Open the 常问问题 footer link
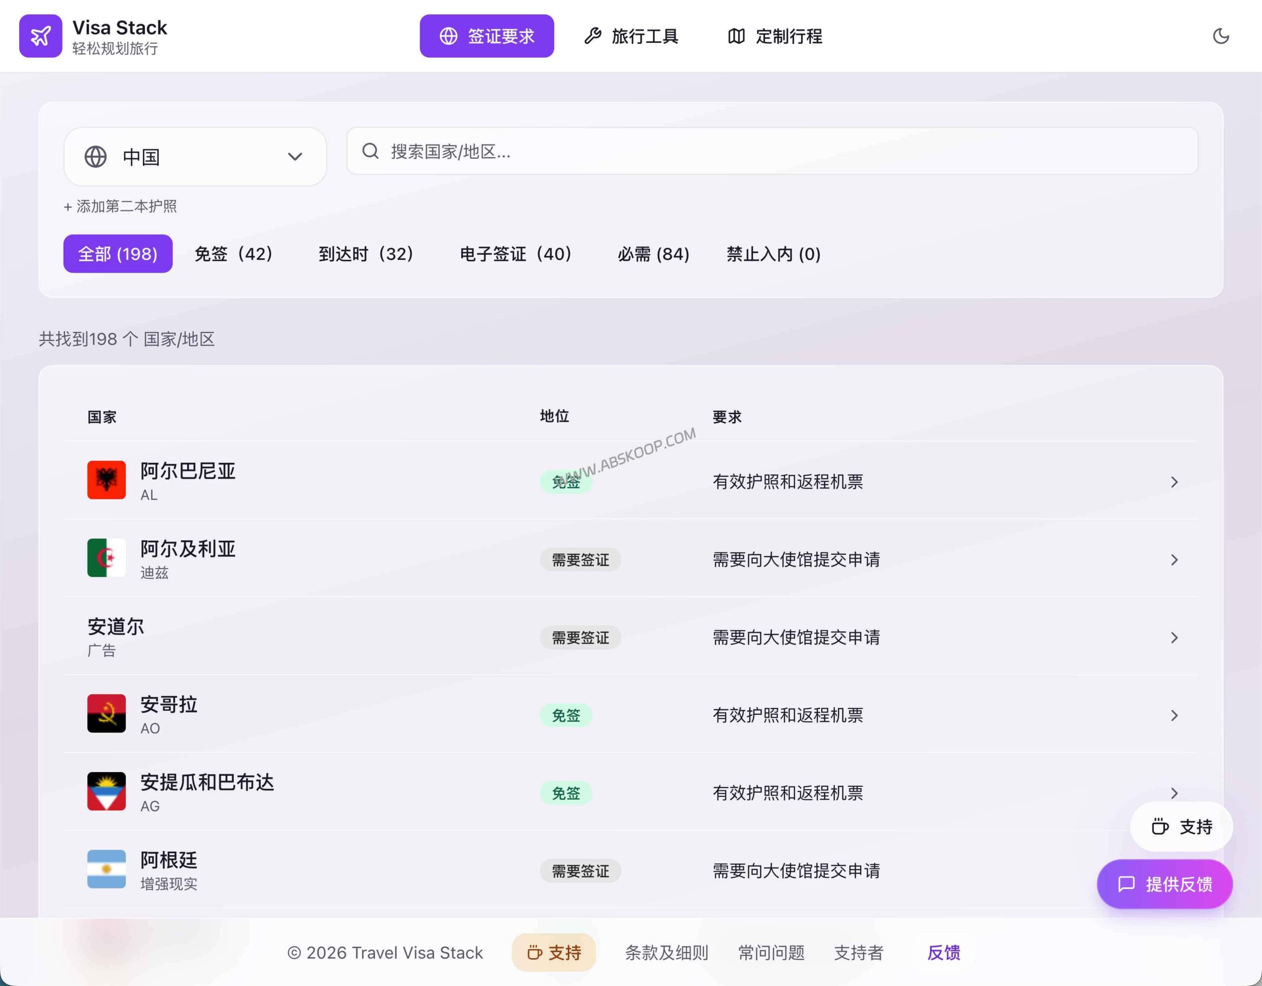 (771, 952)
